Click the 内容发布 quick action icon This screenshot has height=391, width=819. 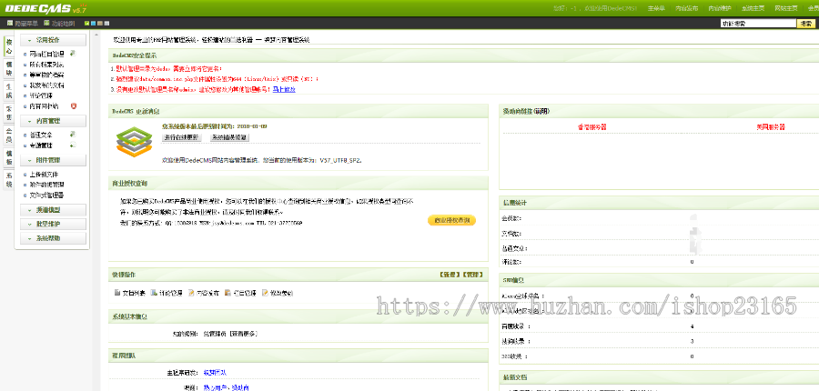191,293
